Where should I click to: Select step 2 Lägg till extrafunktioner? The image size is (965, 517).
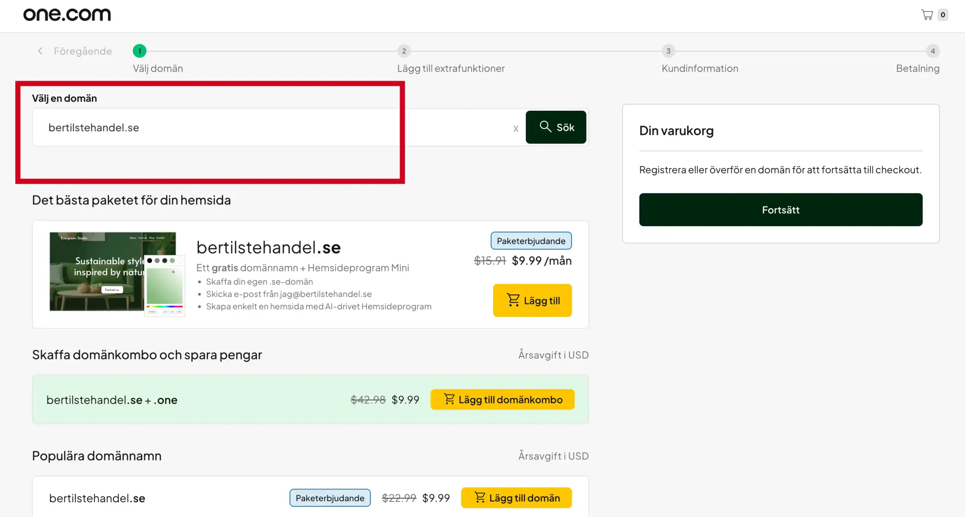tap(404, 51)
